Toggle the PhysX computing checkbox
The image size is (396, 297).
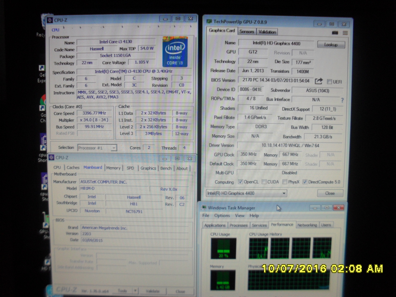pos(285,182)
